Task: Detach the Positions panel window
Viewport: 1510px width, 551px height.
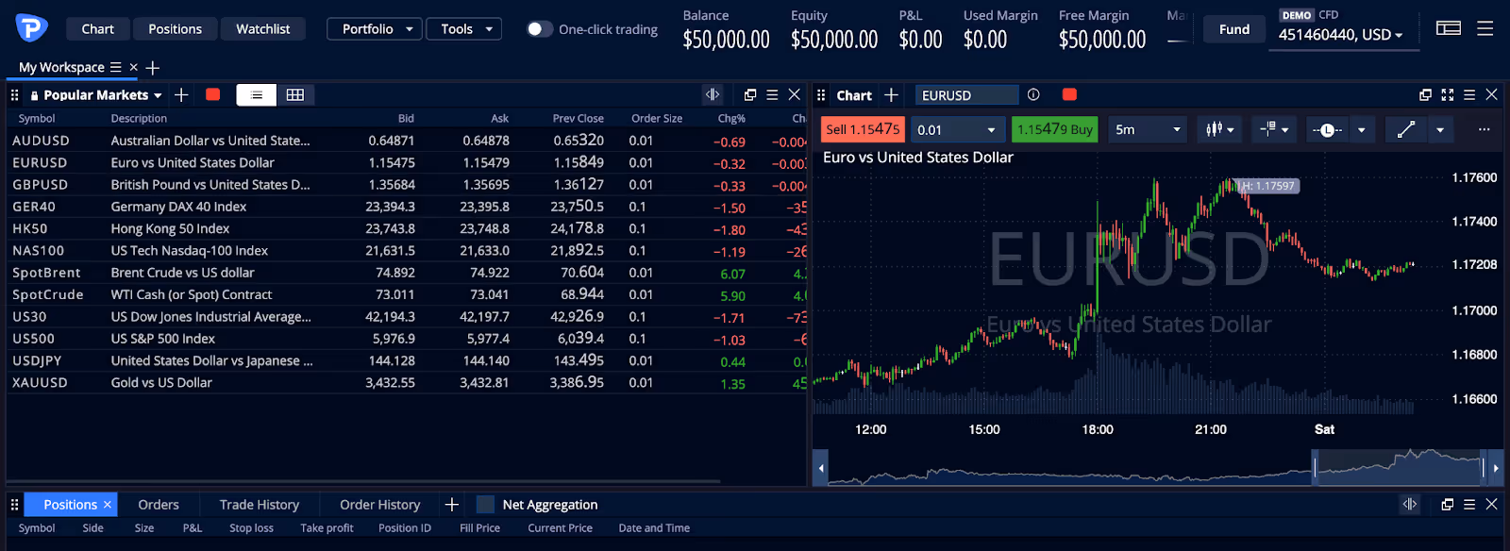Action: click(1448, 505)
